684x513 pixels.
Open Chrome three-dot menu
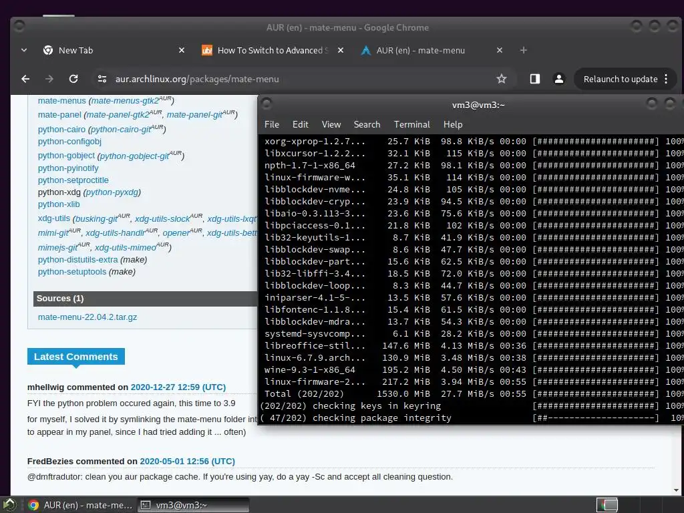click(x=666, y=79)
